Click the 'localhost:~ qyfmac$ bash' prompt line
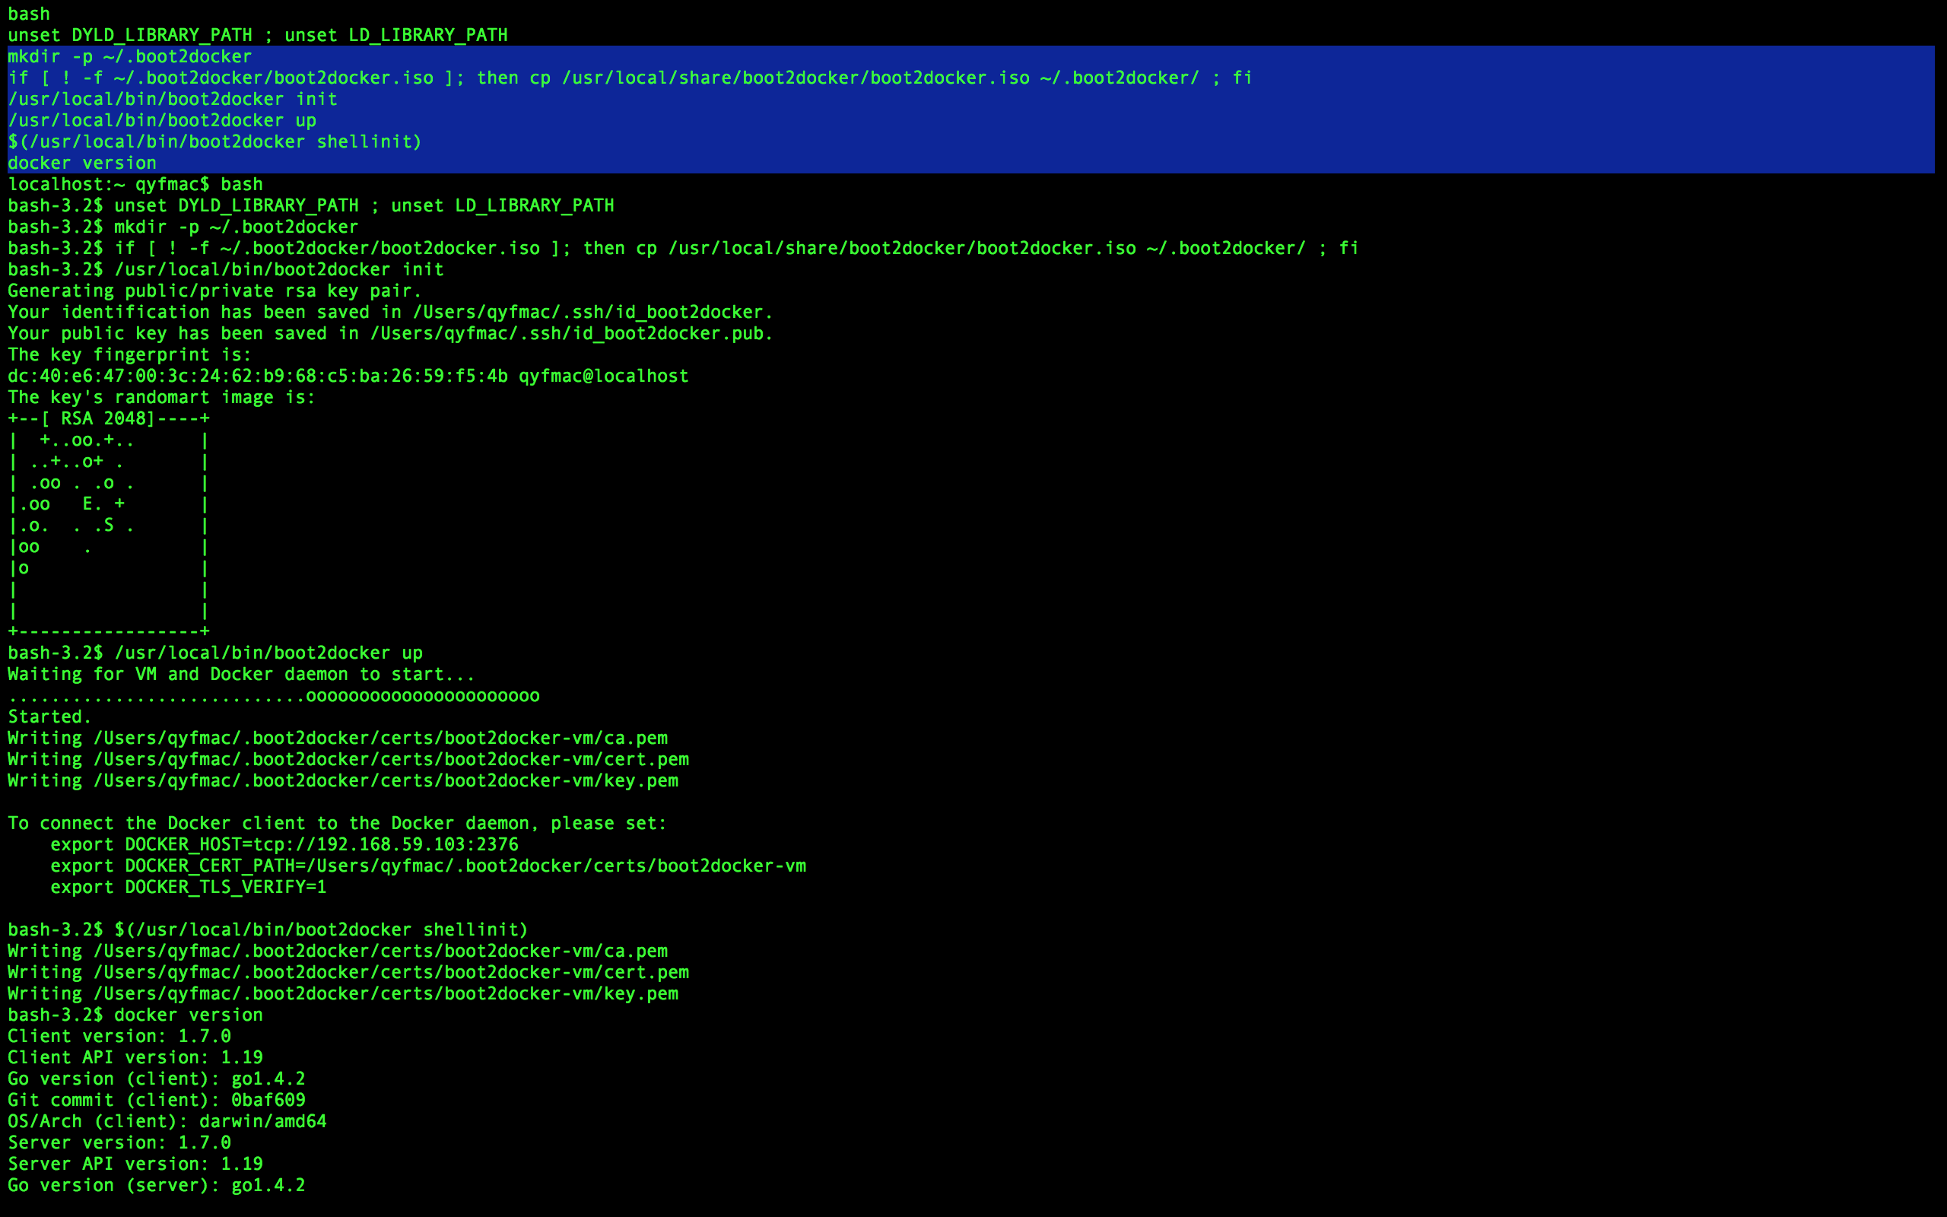The width and height of the screenshot is (1947, 1217). pos(135,184)
